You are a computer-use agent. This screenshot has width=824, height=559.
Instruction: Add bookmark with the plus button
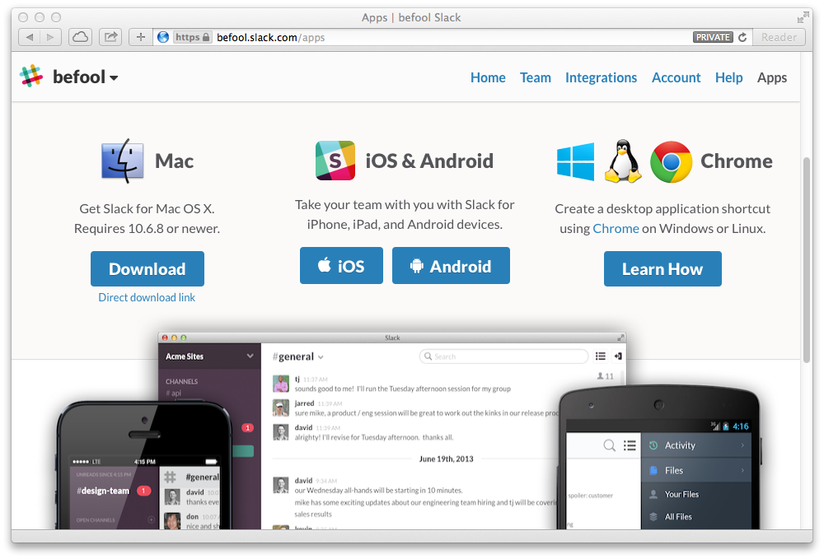[141, 37]
